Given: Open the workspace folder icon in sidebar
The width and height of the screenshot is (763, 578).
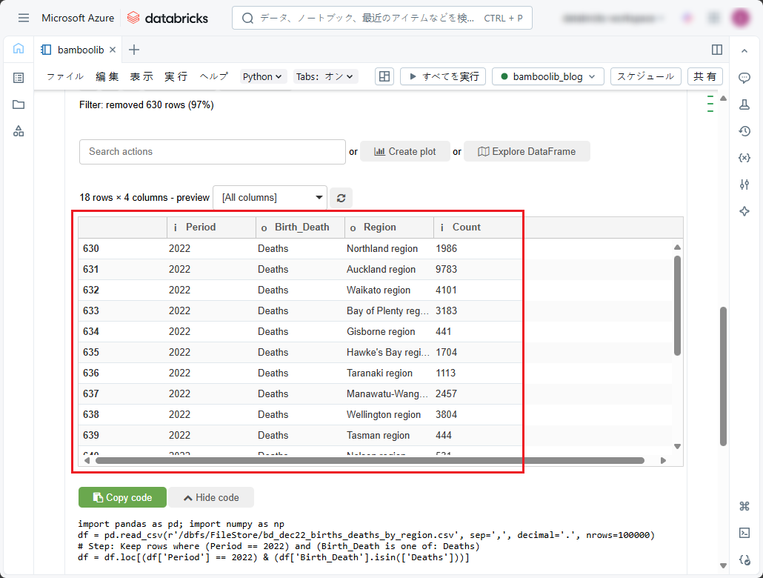Looking at the screenshot, I should [x=19, y=104].
